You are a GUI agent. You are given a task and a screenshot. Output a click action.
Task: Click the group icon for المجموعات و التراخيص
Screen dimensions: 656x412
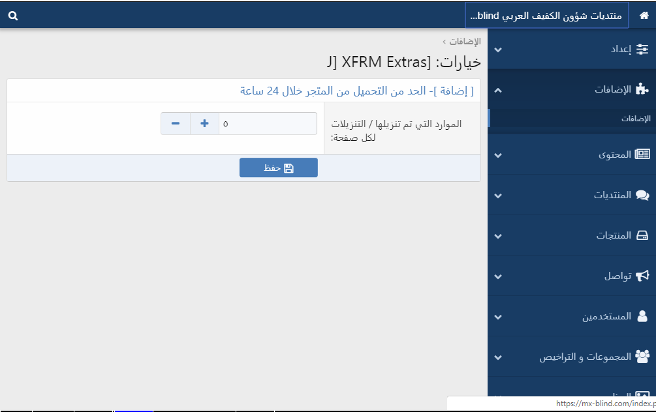pos(642,357)
